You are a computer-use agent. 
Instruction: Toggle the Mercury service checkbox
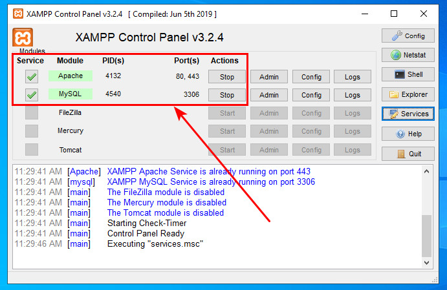[32, 131]
